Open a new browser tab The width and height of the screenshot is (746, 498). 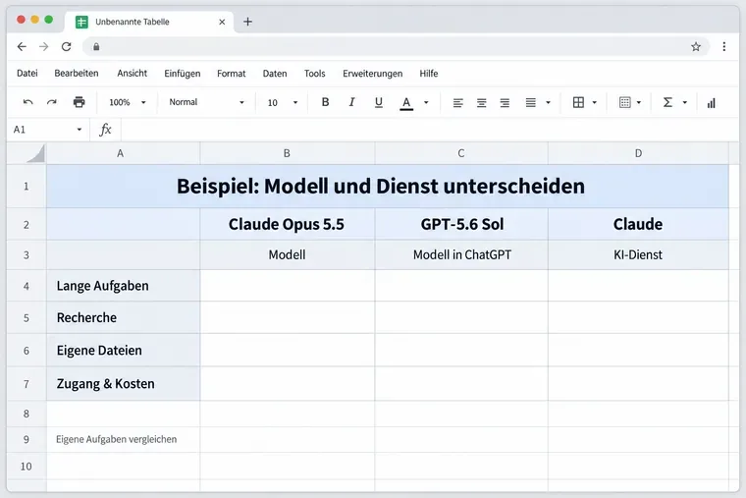coord(248,22)
